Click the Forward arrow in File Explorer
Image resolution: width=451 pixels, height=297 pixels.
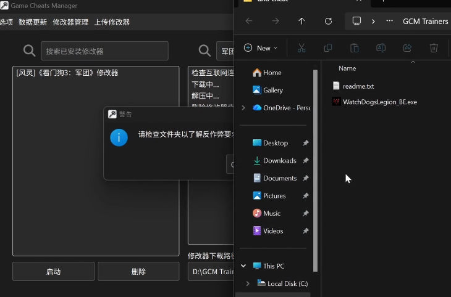pyautogui.click(x=276, y=21)
